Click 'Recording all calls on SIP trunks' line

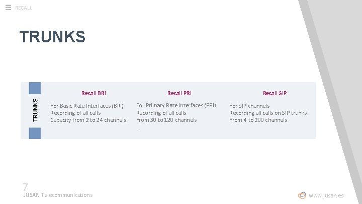(268, 113)
